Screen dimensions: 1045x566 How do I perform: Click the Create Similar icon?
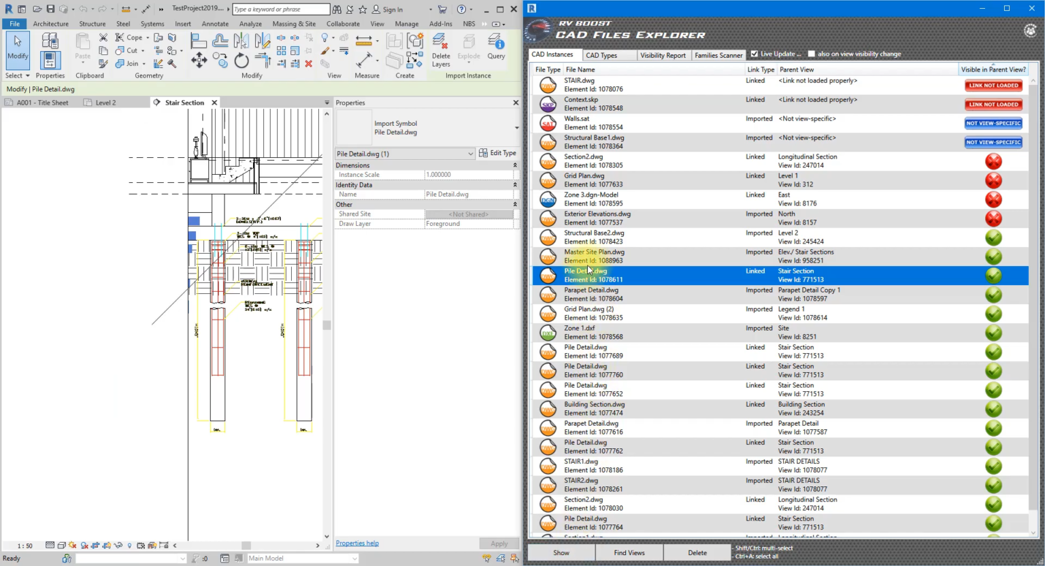415,61
